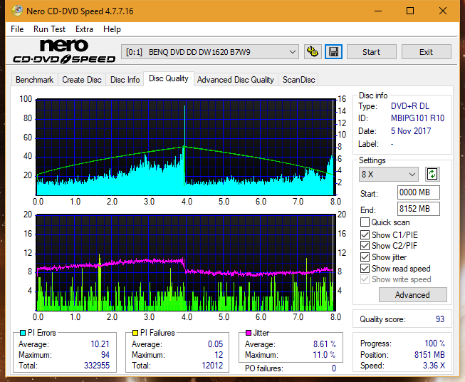Uncheck Show C2/PIF option
Image resolution: width=465 pixels, height=382 pixels.
[x=365, y=246]
